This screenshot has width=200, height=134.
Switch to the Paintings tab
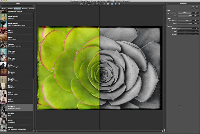(x=10, y=9)
